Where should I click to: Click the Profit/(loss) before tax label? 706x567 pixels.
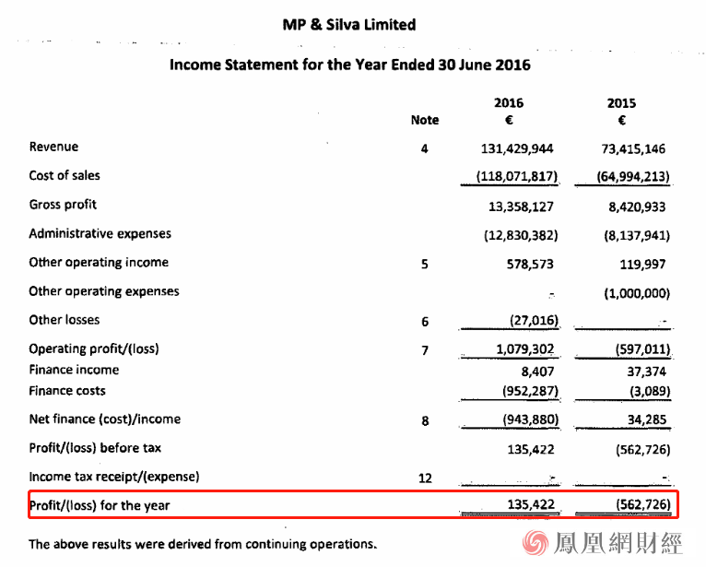click(x=95, y=448)
